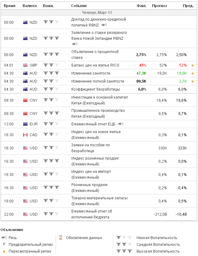Click the orange dot in Изменение полной занятости row

(x=193, y=81)
